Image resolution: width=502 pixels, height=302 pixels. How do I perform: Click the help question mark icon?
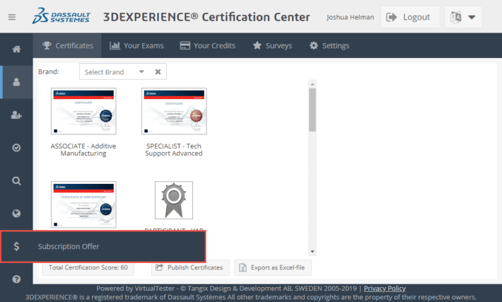click(x=16, y=279)
